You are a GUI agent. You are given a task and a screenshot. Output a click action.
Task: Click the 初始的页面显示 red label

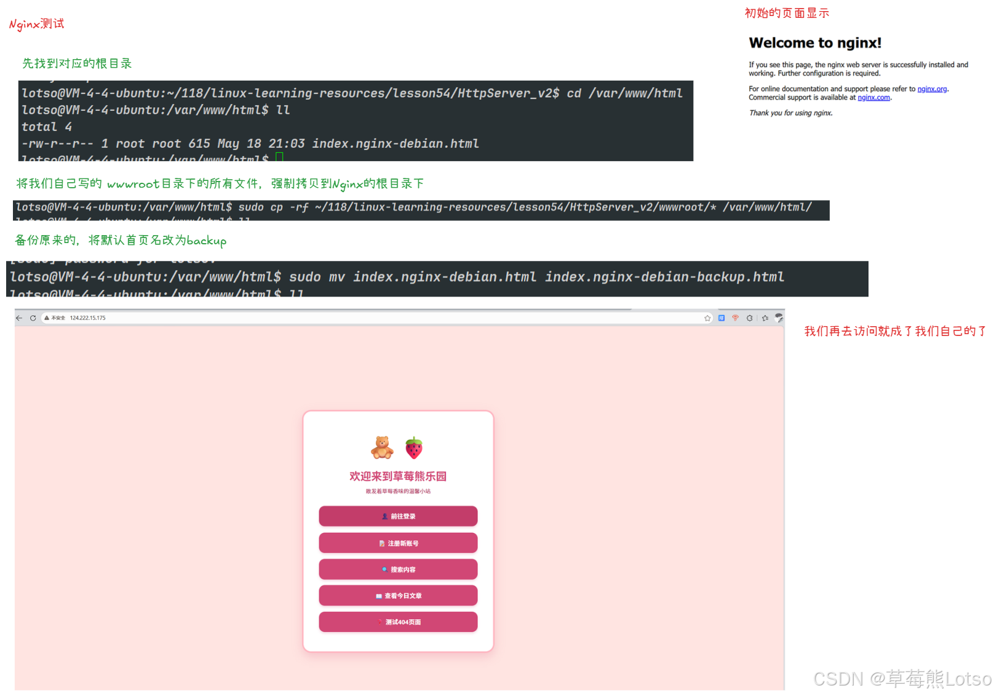tap(787, 13)
